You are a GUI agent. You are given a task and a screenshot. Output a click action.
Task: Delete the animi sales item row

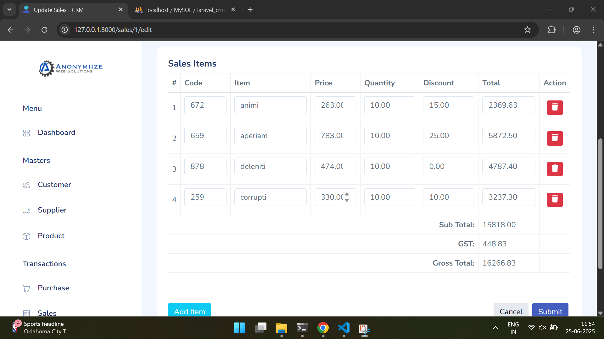click(555, 107)
